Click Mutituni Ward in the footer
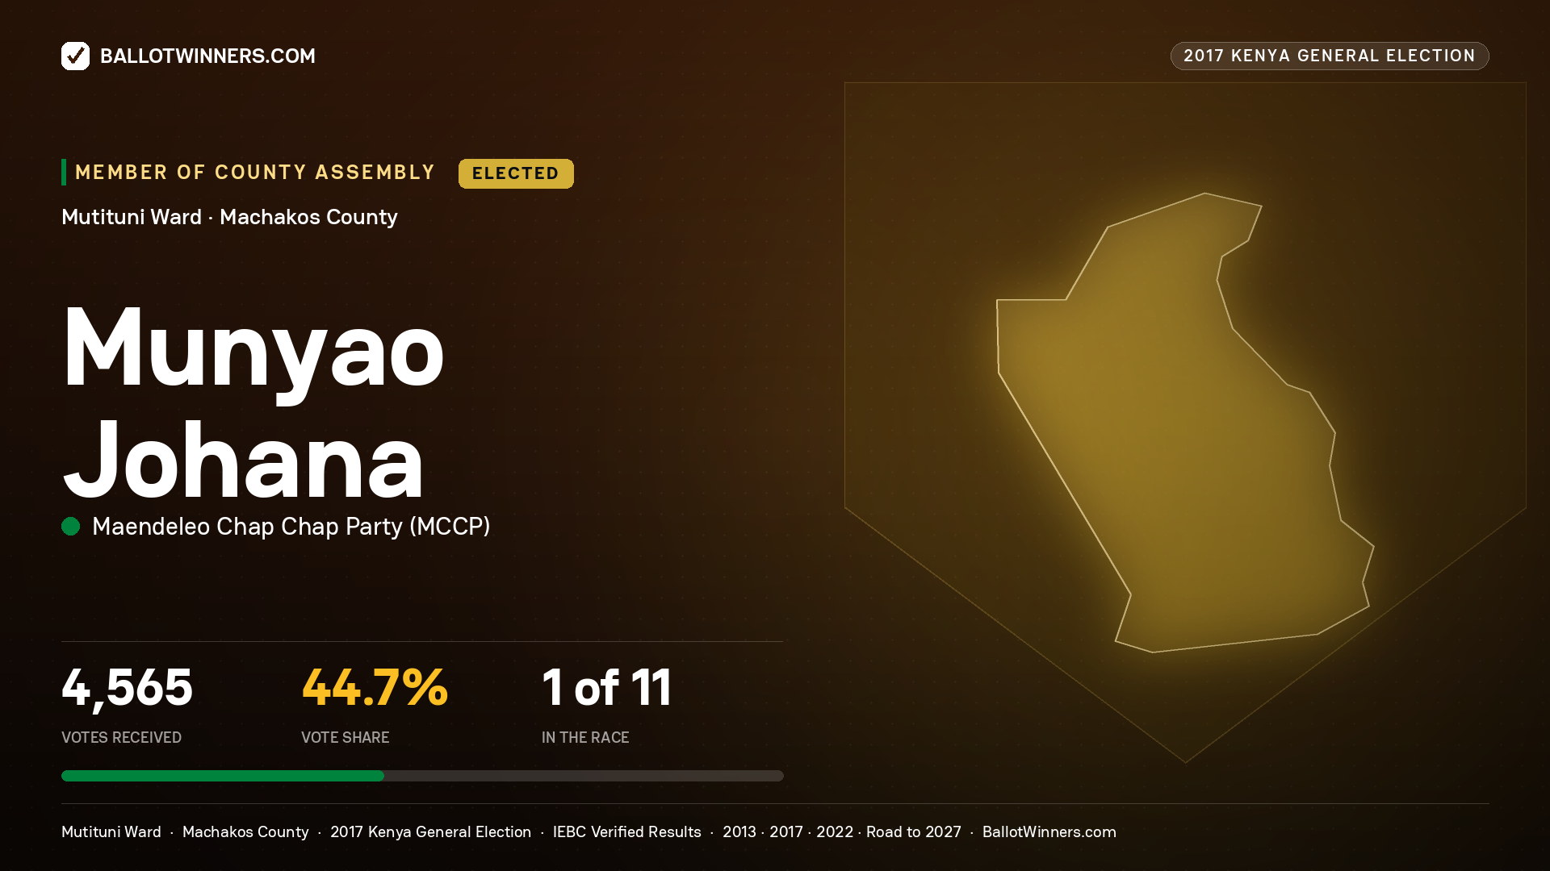Screen dimensions: 1550x871 tap(111, 831)
